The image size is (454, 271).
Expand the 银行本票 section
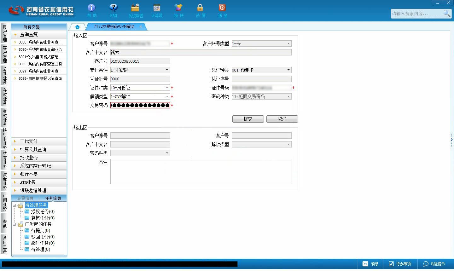(x=39, y=174)
